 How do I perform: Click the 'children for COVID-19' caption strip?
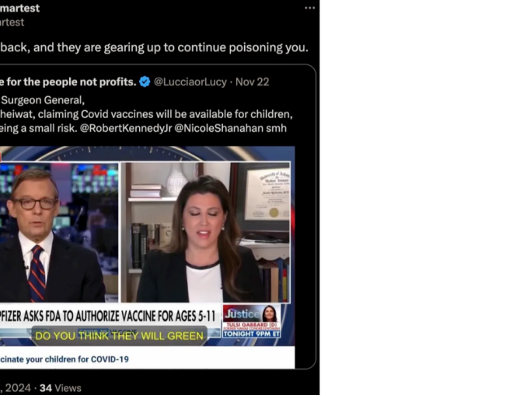[x=65, y=359]
